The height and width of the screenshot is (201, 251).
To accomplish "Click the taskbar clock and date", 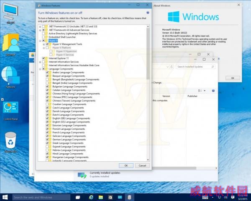I will pyautogui.click(x=243, y=197).
